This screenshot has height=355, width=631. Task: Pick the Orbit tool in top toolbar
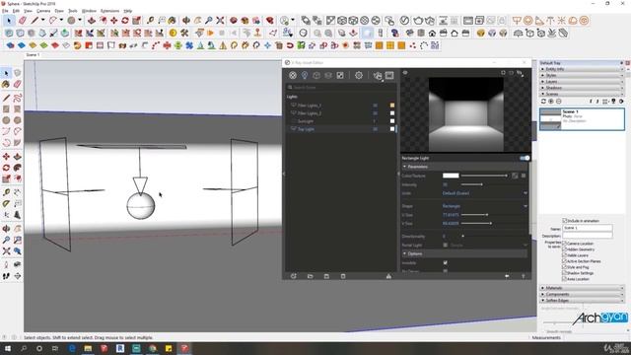tap(186, 20)
